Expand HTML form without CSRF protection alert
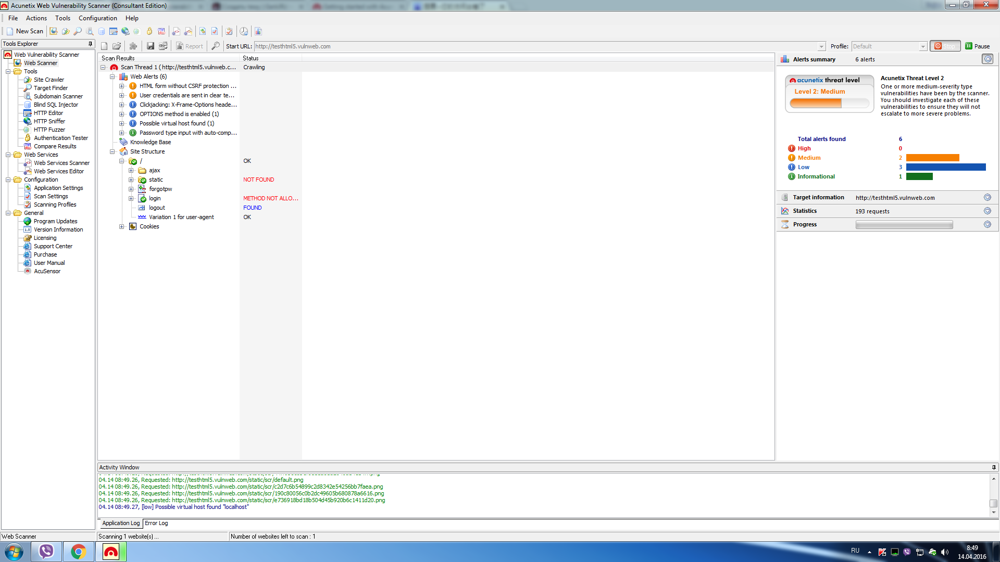Image resolution: width=1000 pixels, height=562 pixels. click(122, 86)
